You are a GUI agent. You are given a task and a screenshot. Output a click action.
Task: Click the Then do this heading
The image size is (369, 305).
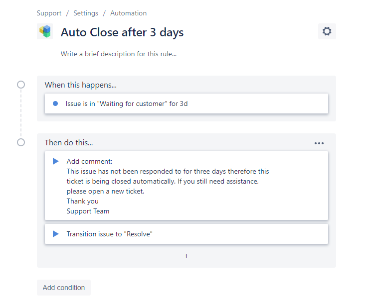(69, 142)
